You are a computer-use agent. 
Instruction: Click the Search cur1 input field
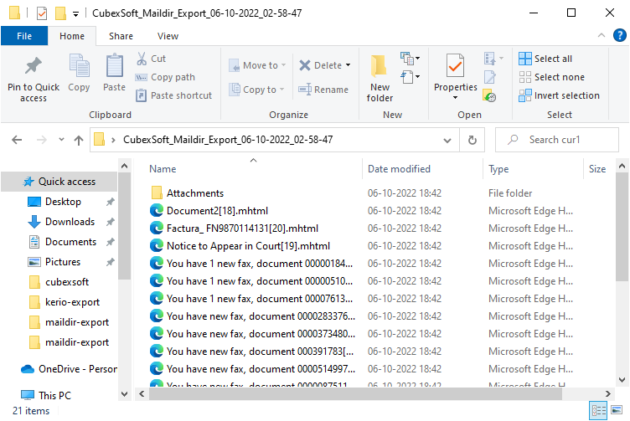tap(557, 140)
